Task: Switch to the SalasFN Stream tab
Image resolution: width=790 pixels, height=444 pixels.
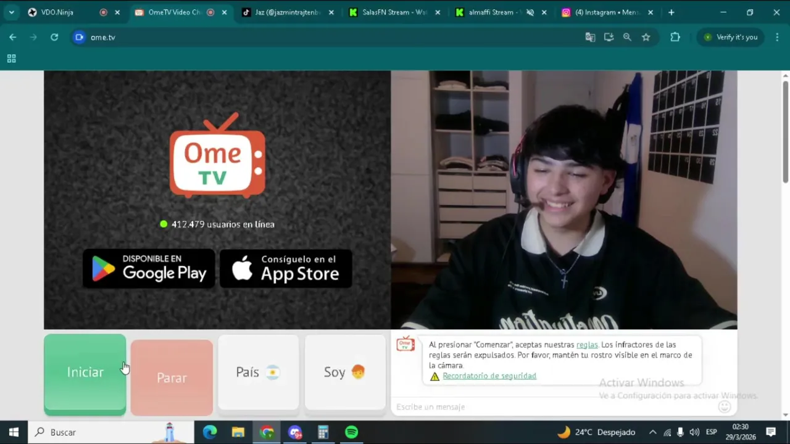Action: point(396,12)
